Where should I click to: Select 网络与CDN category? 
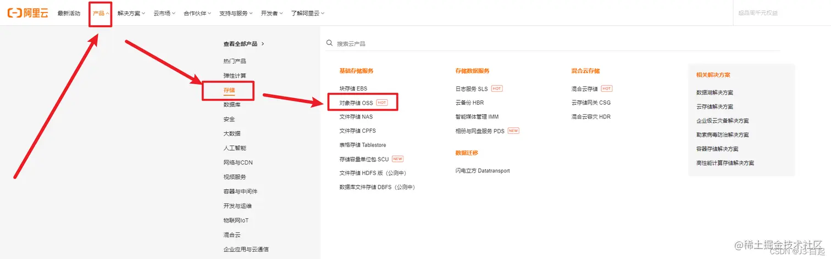click(238, 162)
